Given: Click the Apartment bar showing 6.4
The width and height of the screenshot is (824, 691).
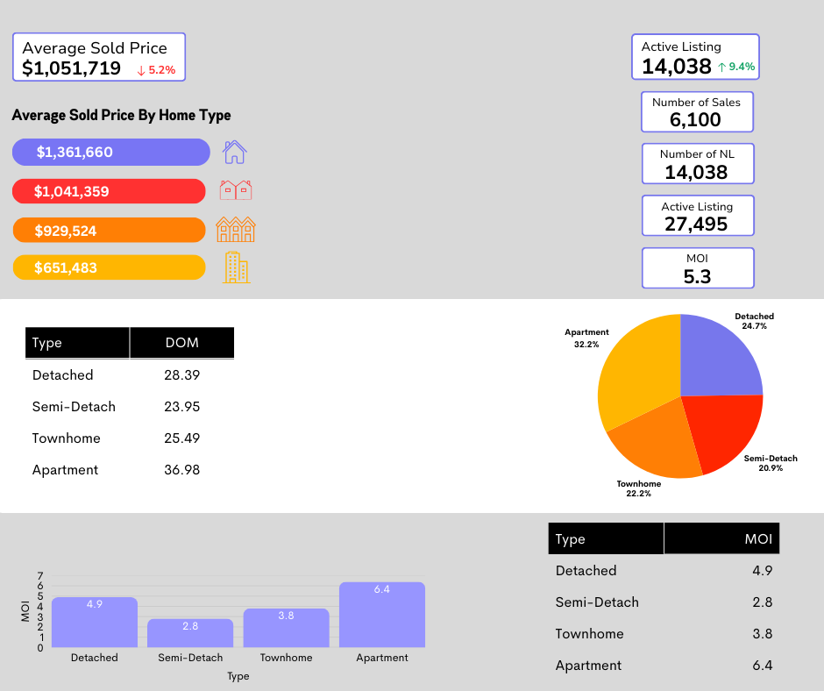Looking at the screenshot, I should (x=381, y=616).
